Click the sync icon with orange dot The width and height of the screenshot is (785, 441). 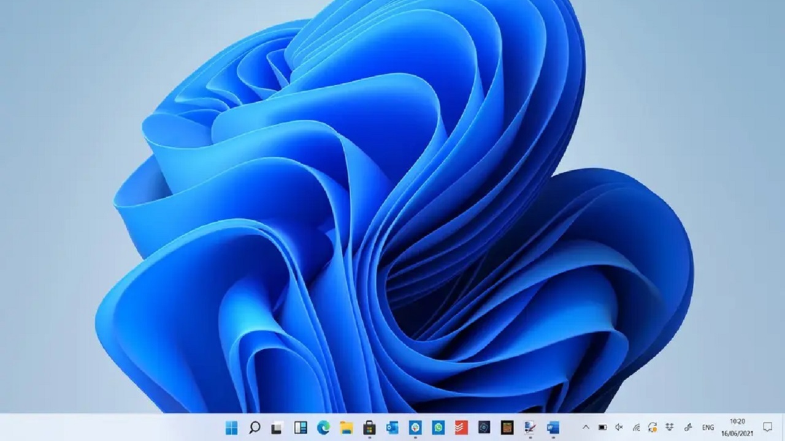[653, 428]
